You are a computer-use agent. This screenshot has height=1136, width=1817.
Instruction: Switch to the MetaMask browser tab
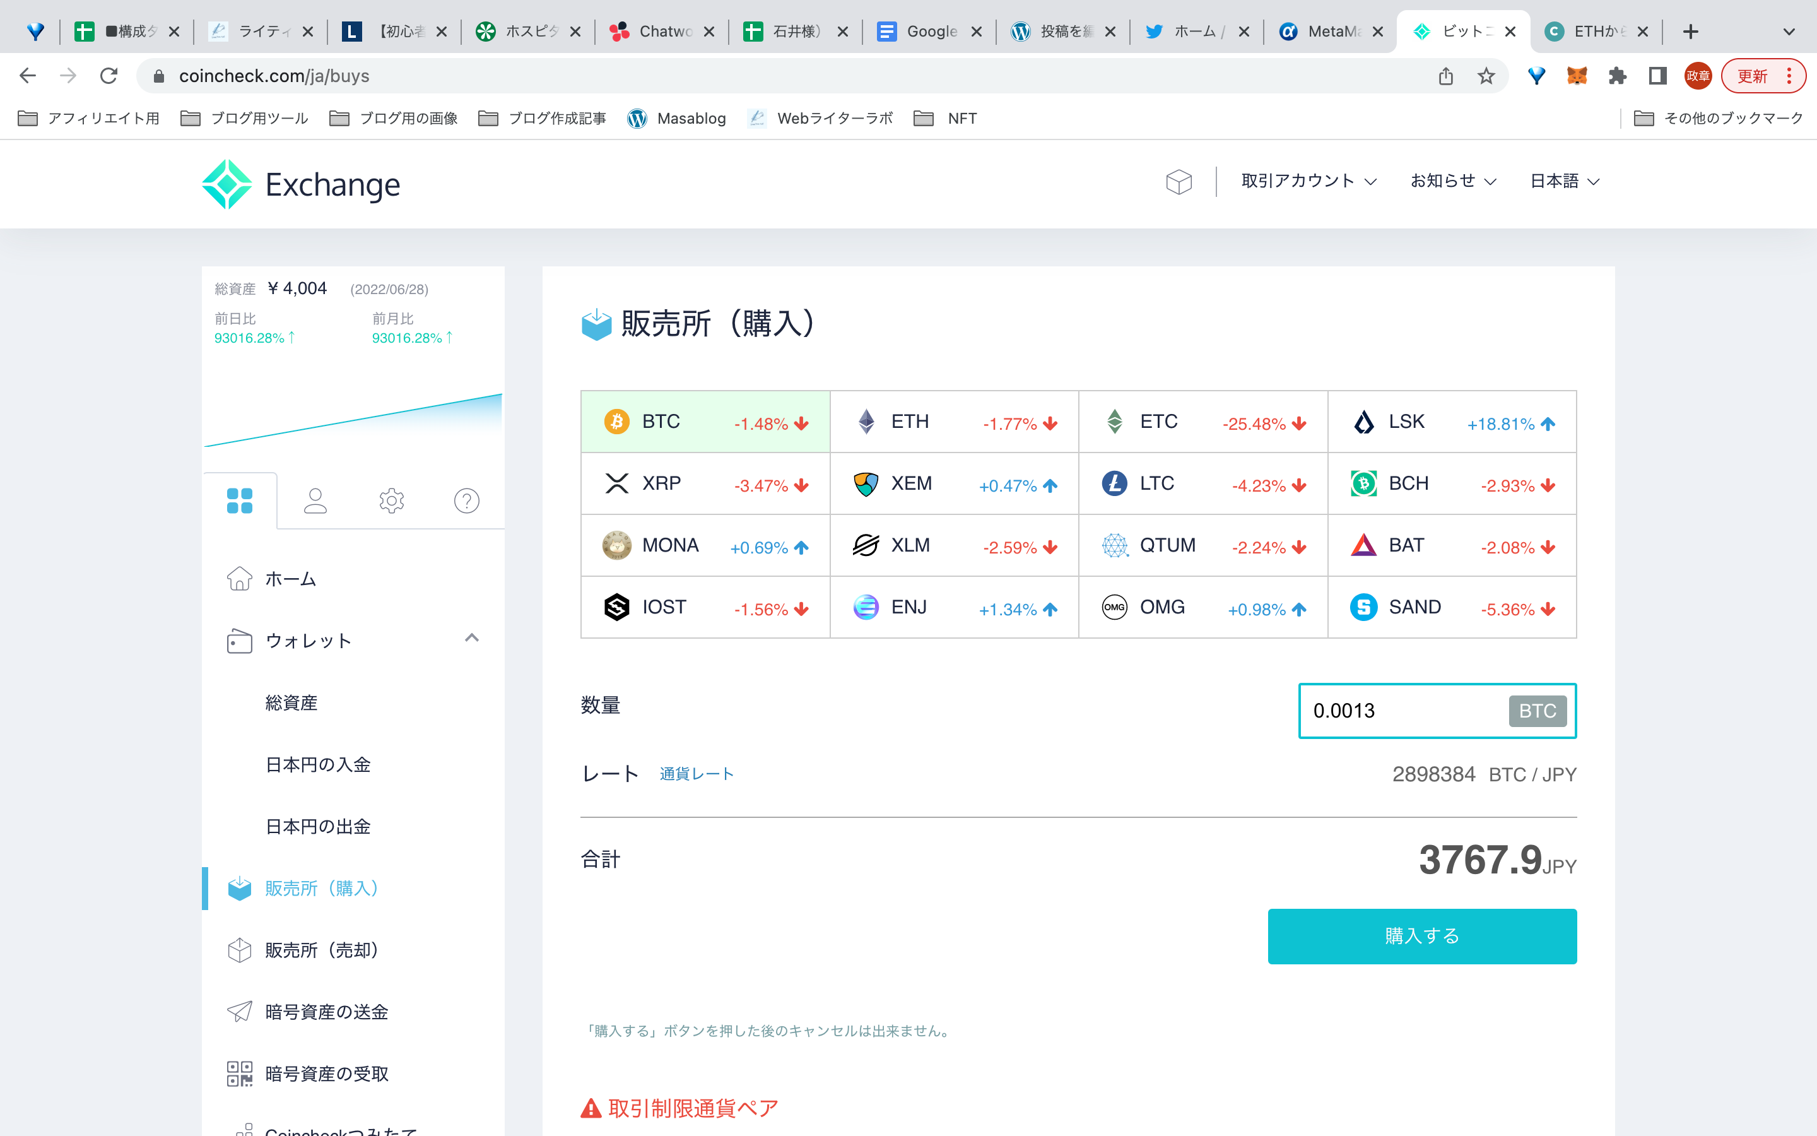tap(1330, 32)
